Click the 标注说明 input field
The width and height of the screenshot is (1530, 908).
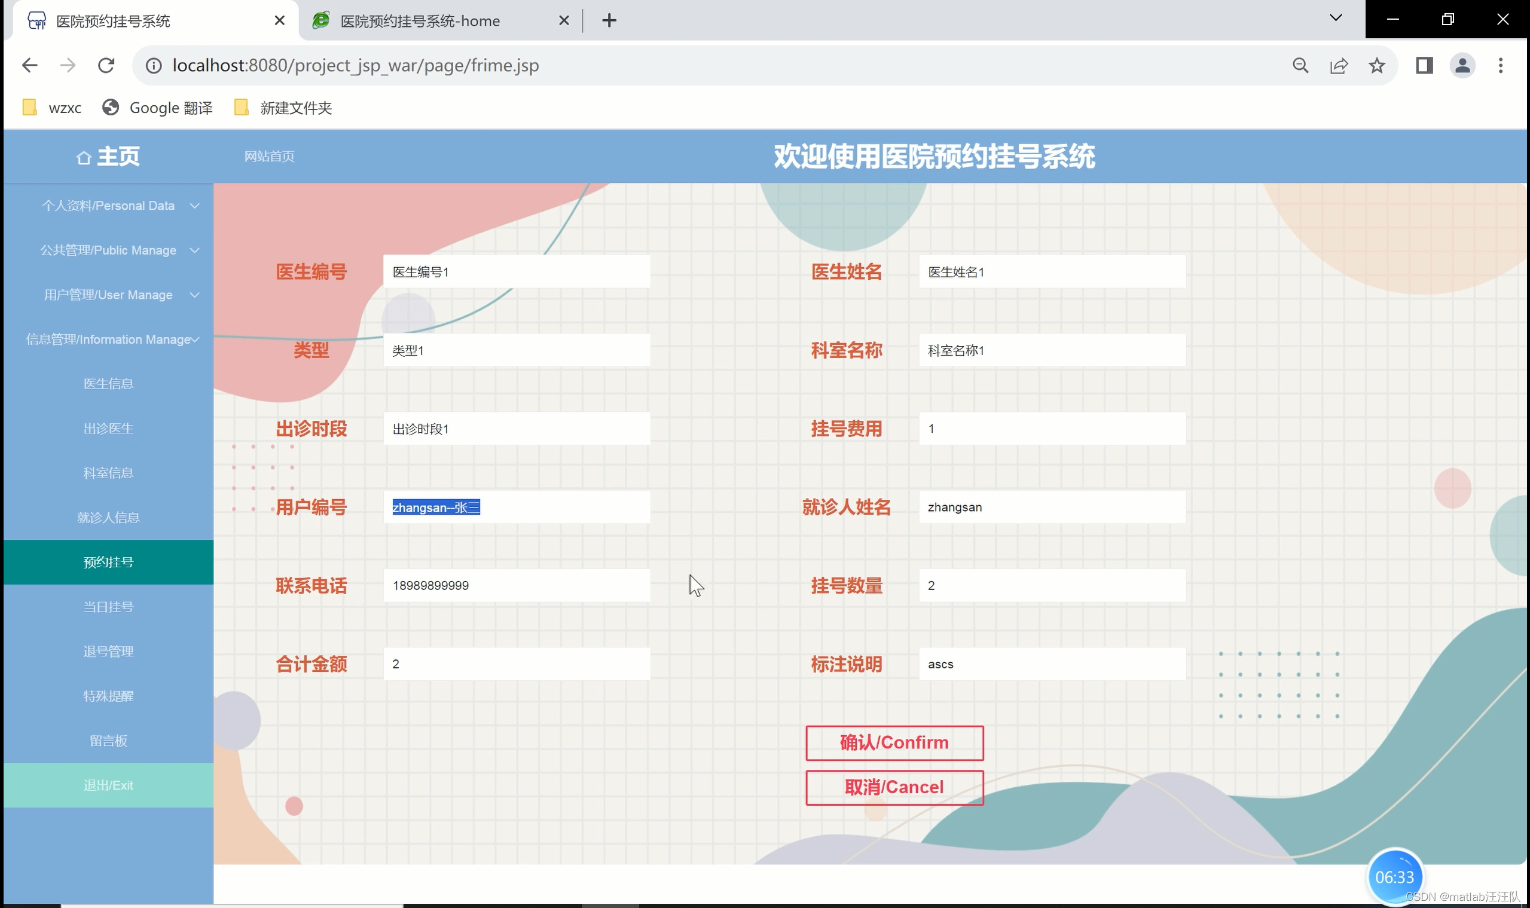pos(1052,664)
